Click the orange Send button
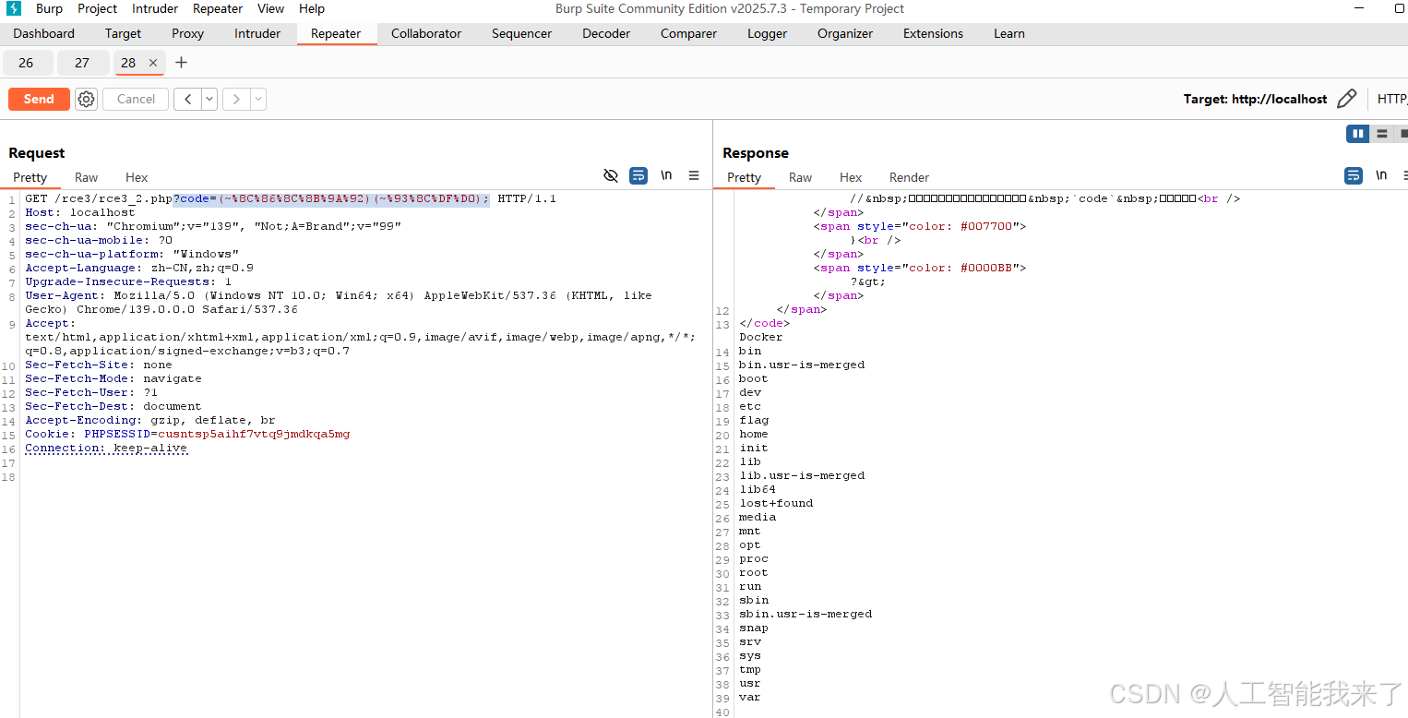Screen dimensions: 1408x718 click(x=39, y=99)
